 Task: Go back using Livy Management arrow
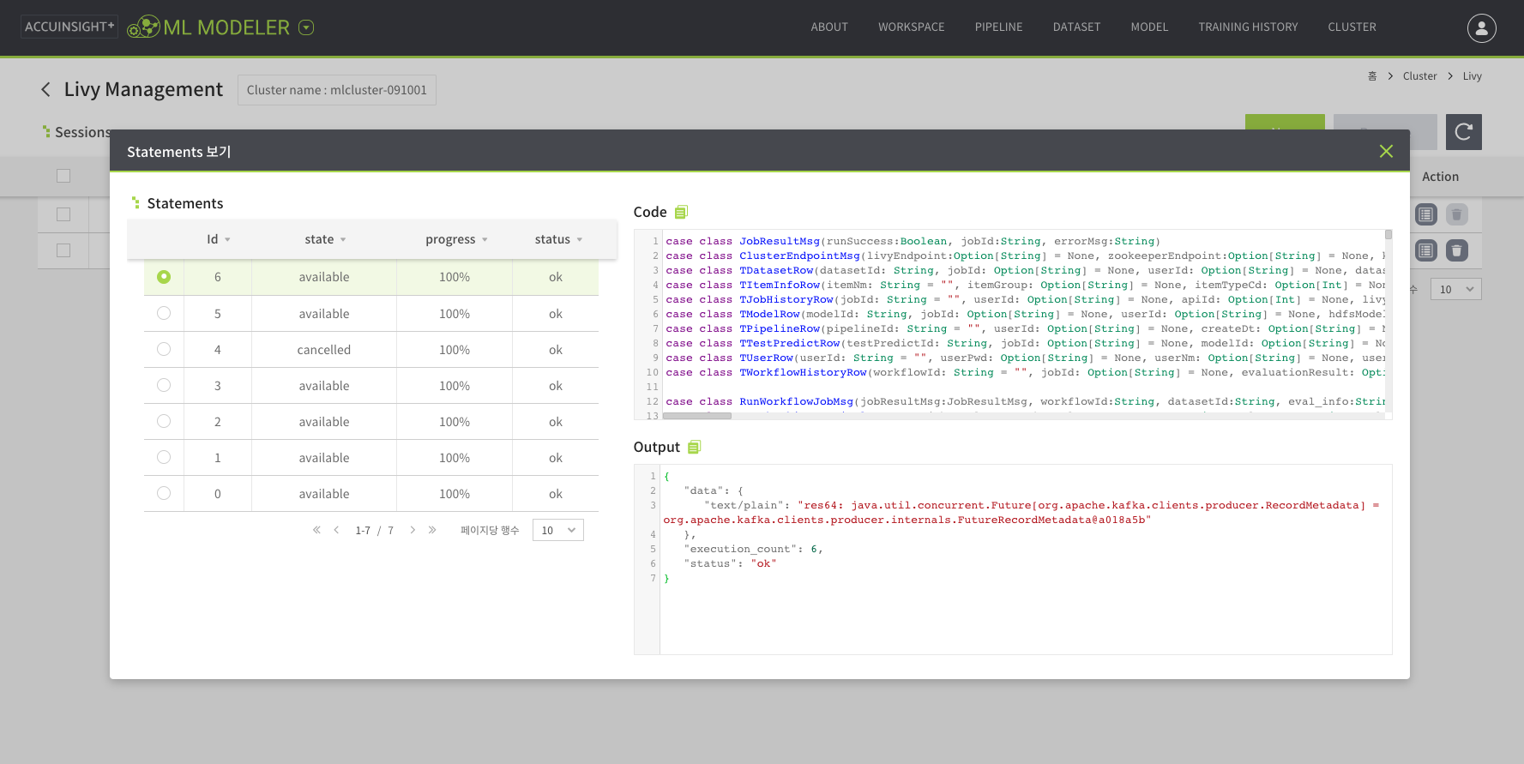pyautogui.click(x=45, y=89)
